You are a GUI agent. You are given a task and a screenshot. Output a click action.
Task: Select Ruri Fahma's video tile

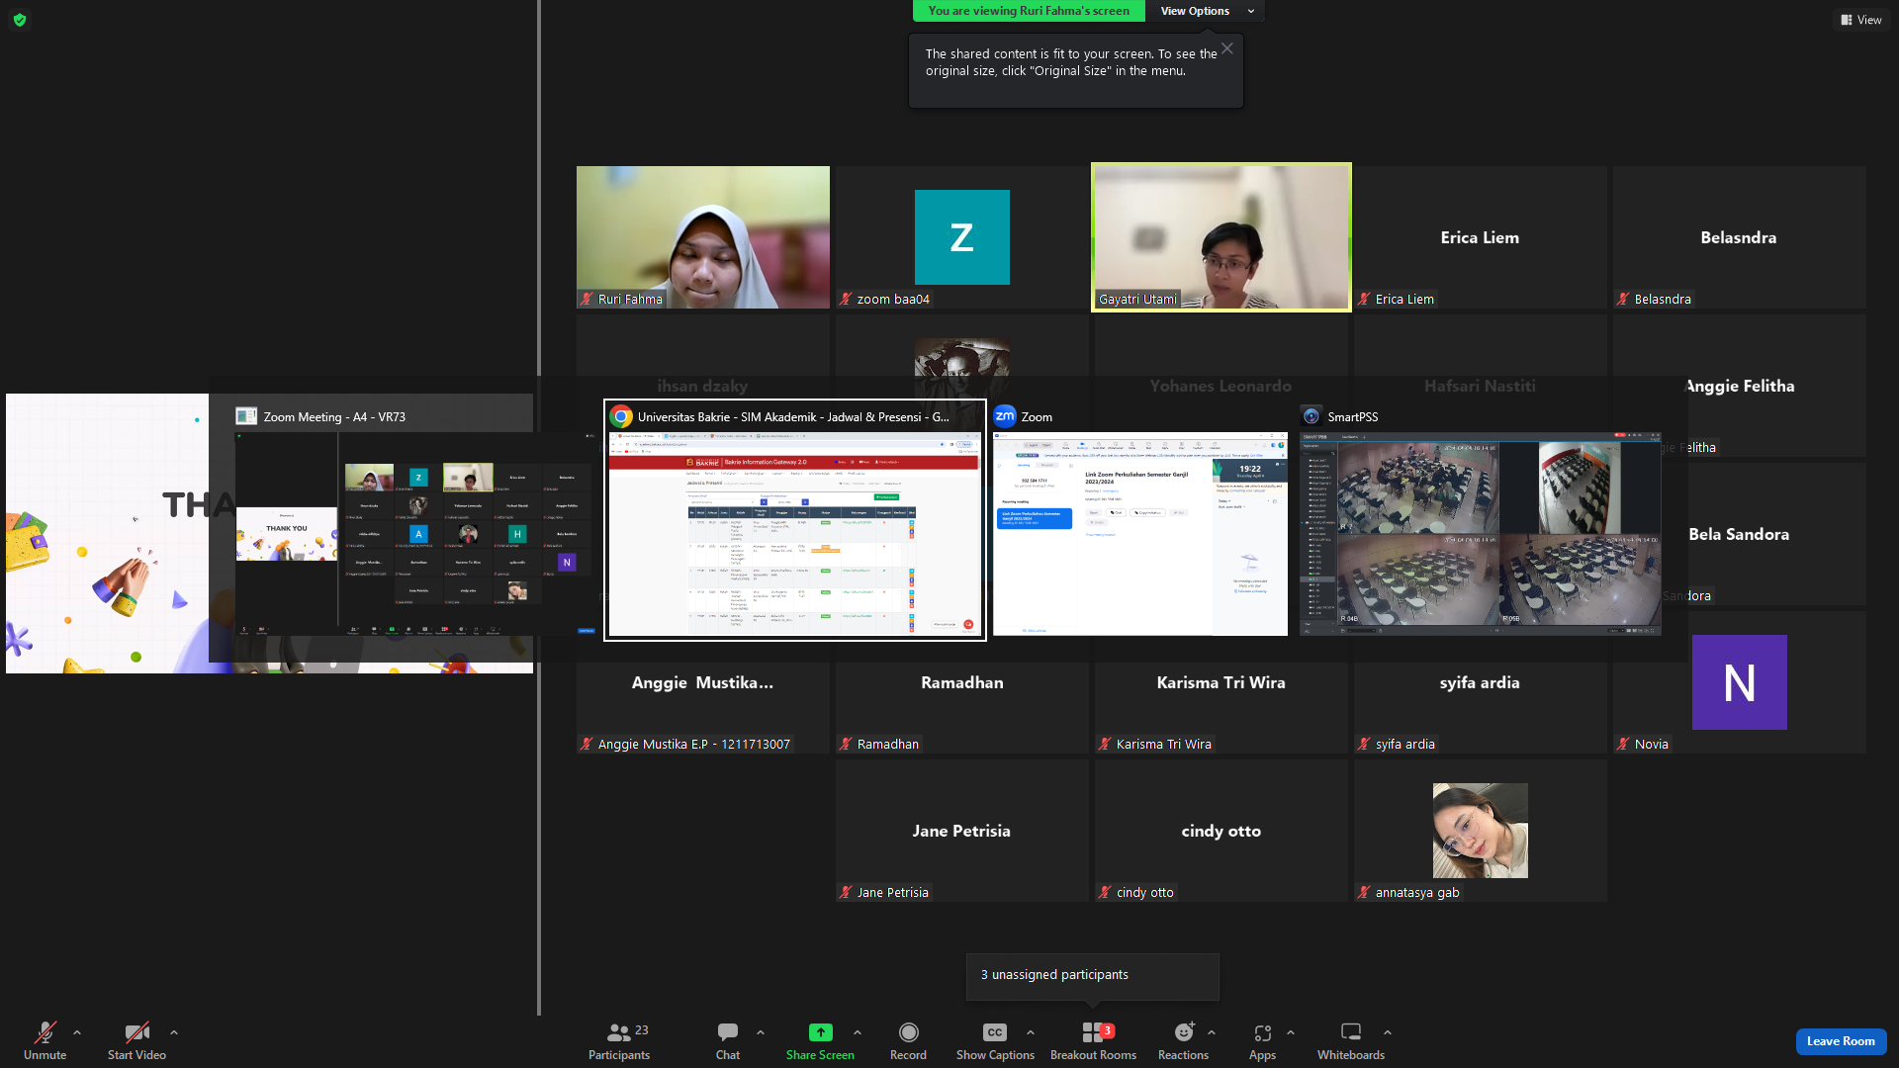703,237
